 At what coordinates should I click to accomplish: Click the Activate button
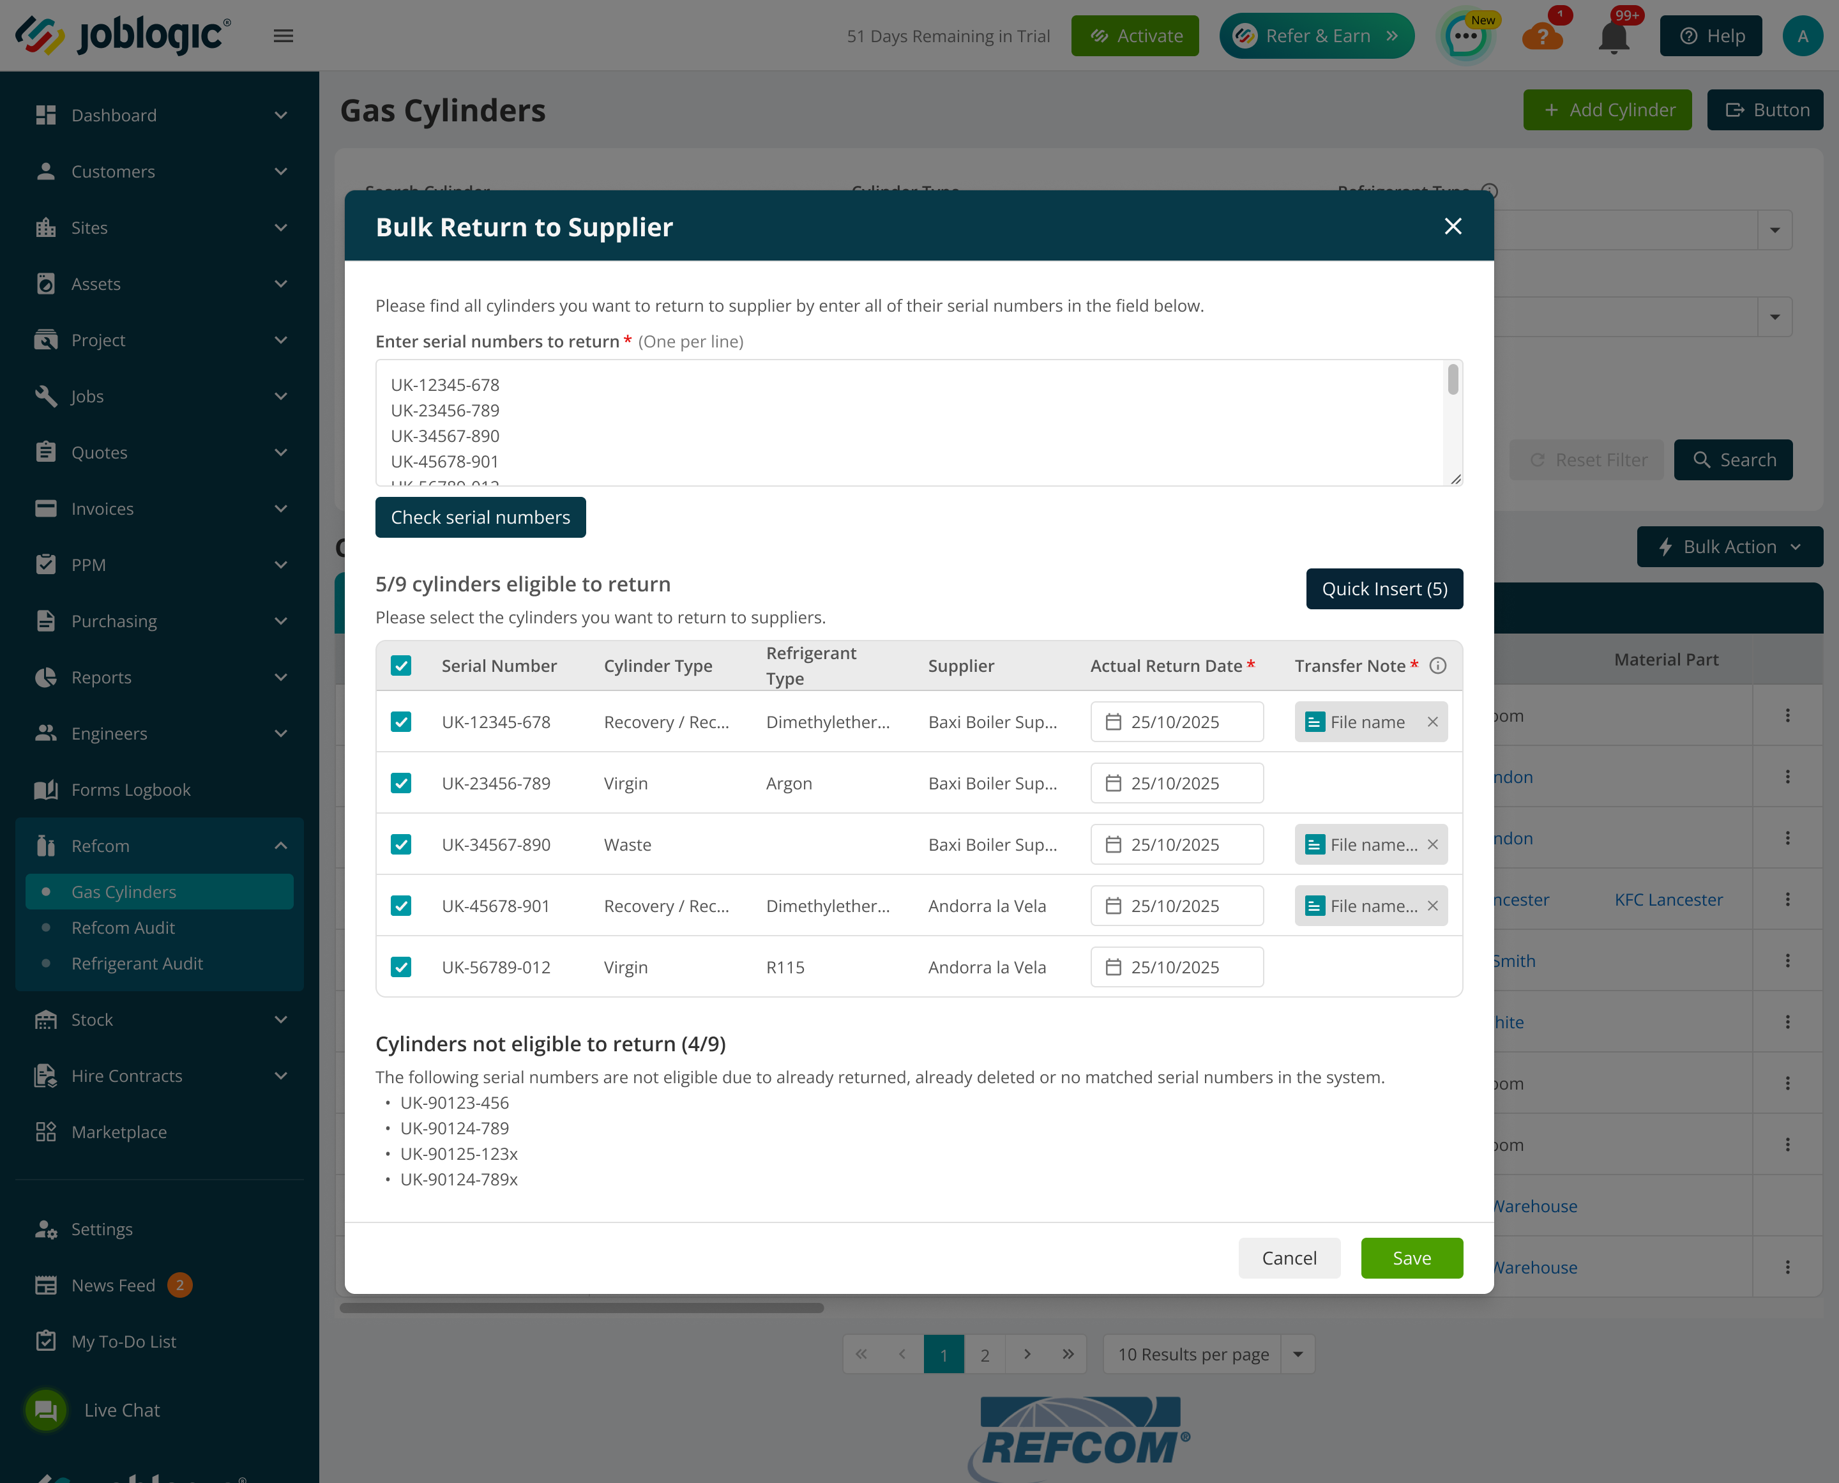(x=1134, y=36)
